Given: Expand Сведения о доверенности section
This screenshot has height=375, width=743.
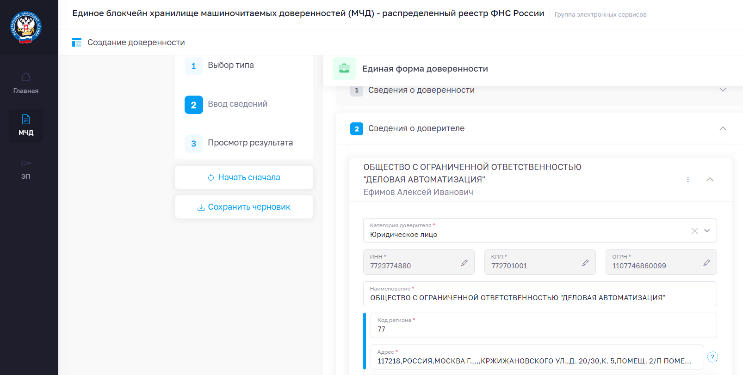Looking at the screenshot, I should (723, 90).
